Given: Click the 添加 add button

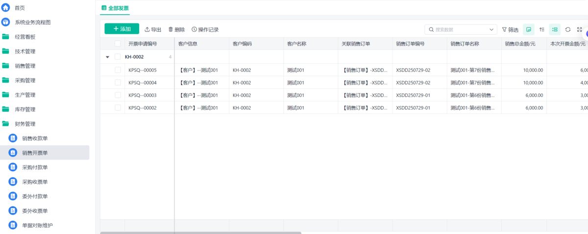Looking at the screenshot, I should pos(122,29).
